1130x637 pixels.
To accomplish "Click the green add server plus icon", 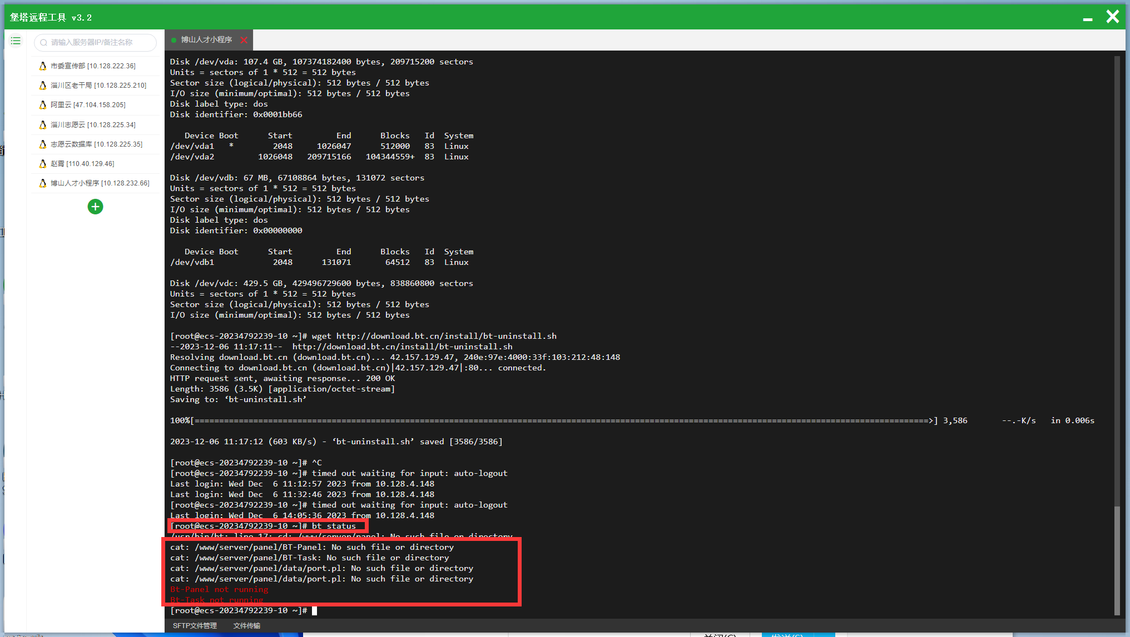I will point(95,207).
